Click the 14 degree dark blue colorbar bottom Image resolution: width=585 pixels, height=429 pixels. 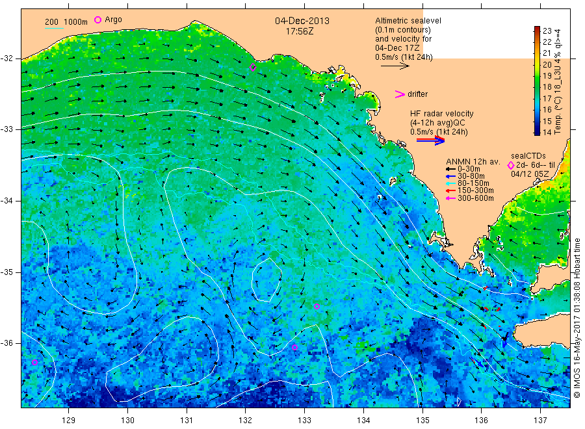tap(537, 132)
